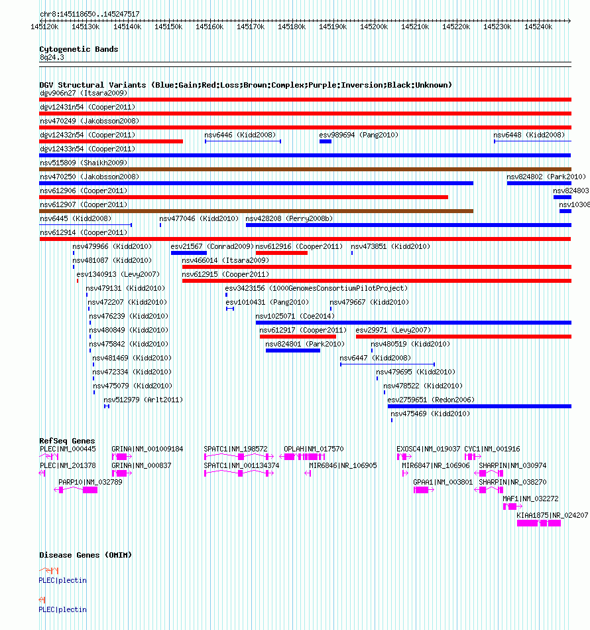The height and width of the screenshot is (630, 590).
Task: Open variant esv2759651 (Redon2006)
Action: pyautogui.click(x=479, y=406)
